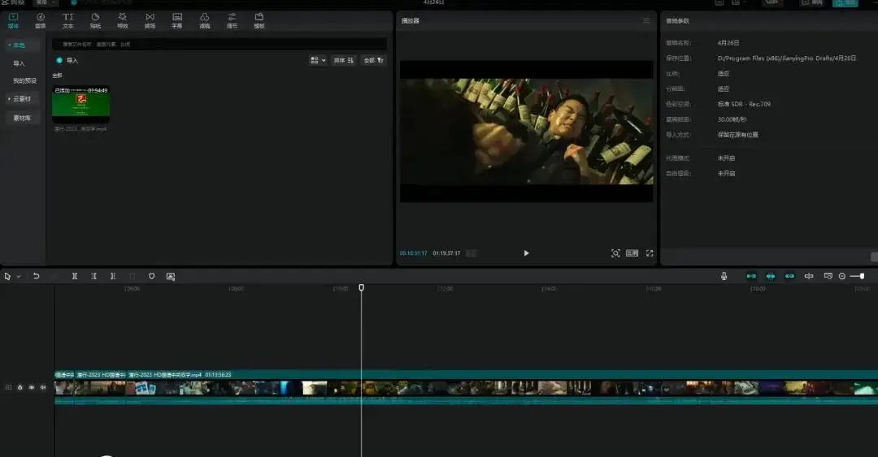The image size is (878, 457).
Task: Play the video in the player
Action: click(526, 253)
